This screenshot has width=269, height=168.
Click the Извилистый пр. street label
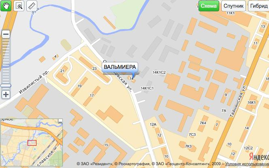point(34,82)
